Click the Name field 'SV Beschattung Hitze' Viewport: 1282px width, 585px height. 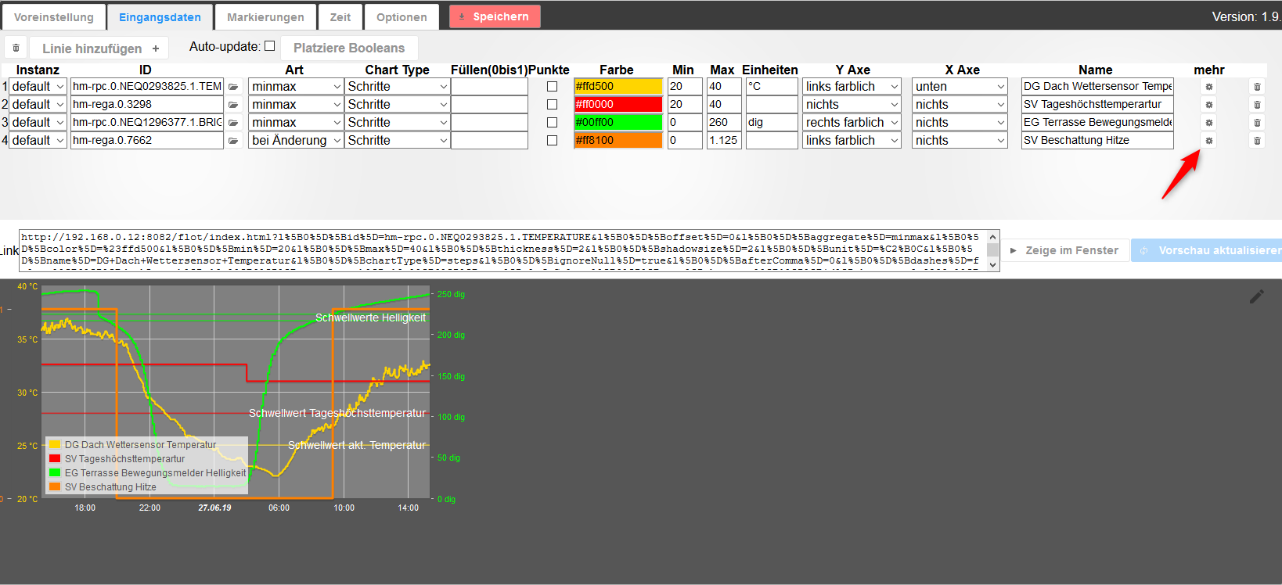[1097, 140]
